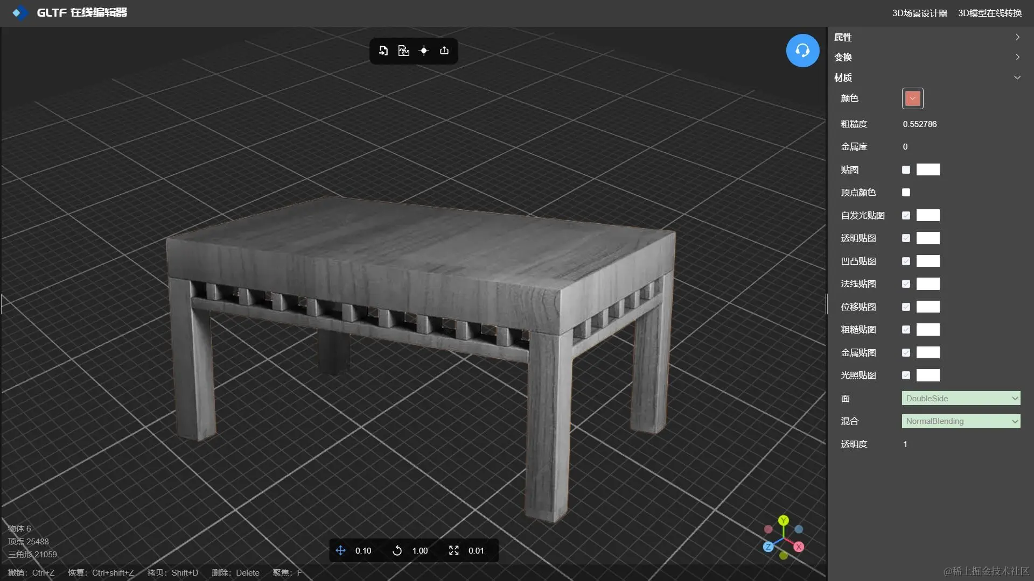Image resolution: width=1034 pixels, height=581 pixels.
Task: Toggle the 凹凸贴图 checkbox
Action: pos(906,261)
